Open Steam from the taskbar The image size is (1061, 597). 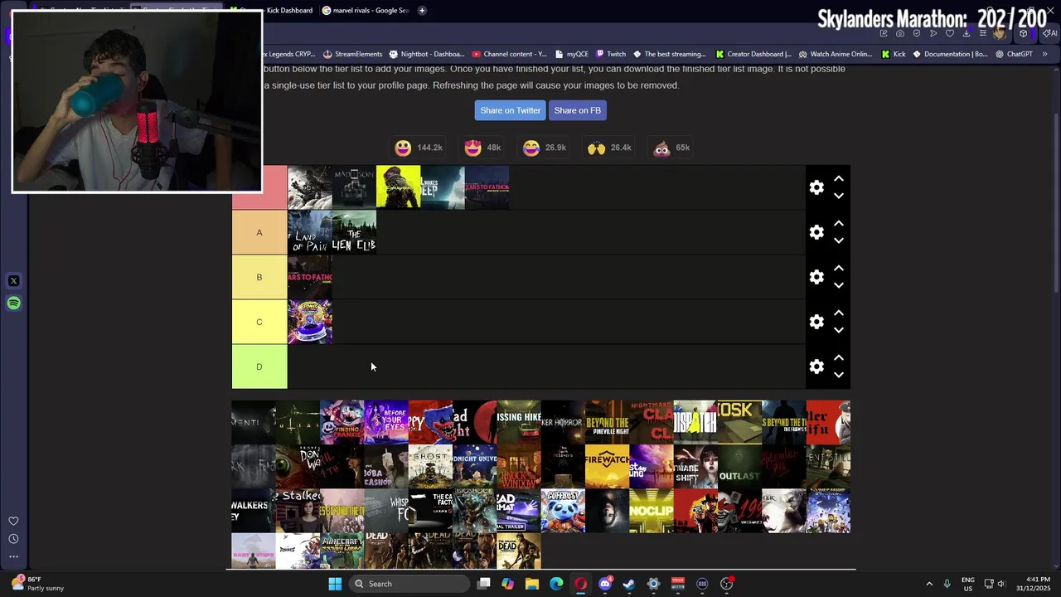[x=629, y=584]
